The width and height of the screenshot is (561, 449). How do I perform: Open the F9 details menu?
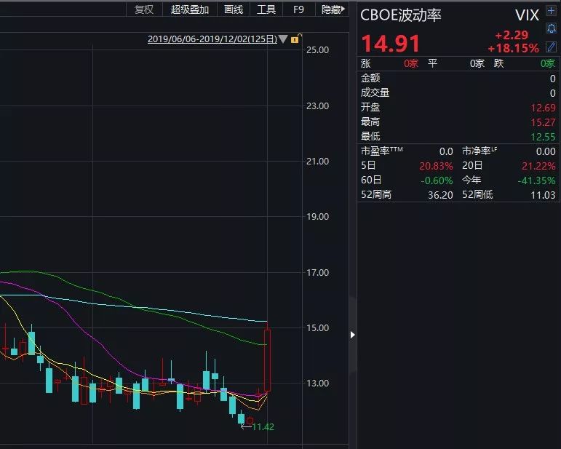pyautogui.click(x=298, y=9)
